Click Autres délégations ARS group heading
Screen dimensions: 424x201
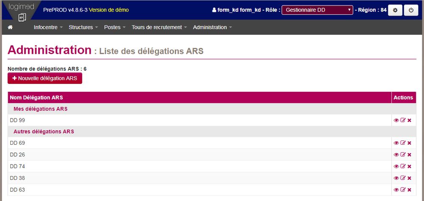(x=44, y=132)
